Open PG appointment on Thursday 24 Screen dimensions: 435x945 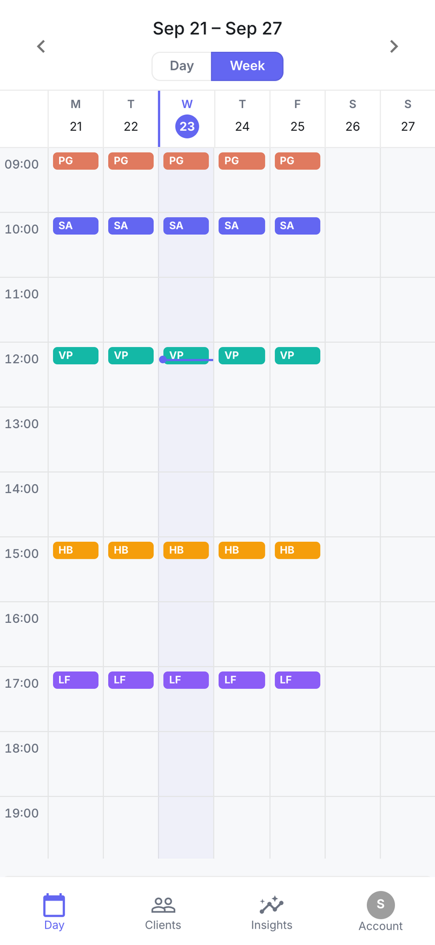[x=242, y=161]
